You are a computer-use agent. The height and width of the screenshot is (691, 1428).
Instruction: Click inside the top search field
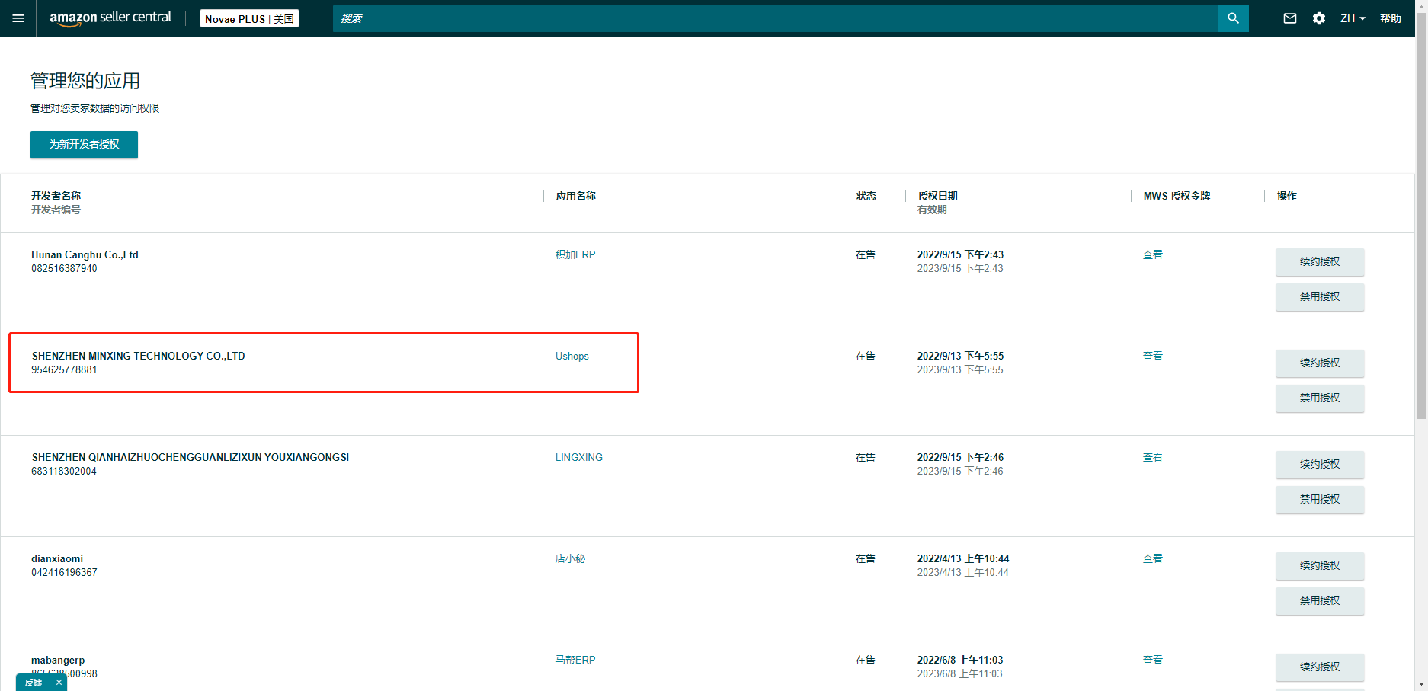pos(775,18)
